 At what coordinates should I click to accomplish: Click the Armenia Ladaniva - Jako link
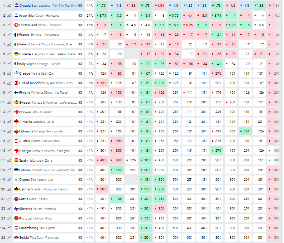(37, 122)
